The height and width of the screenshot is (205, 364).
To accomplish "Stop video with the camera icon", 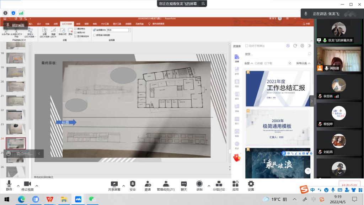I will (x=27, y=185).
